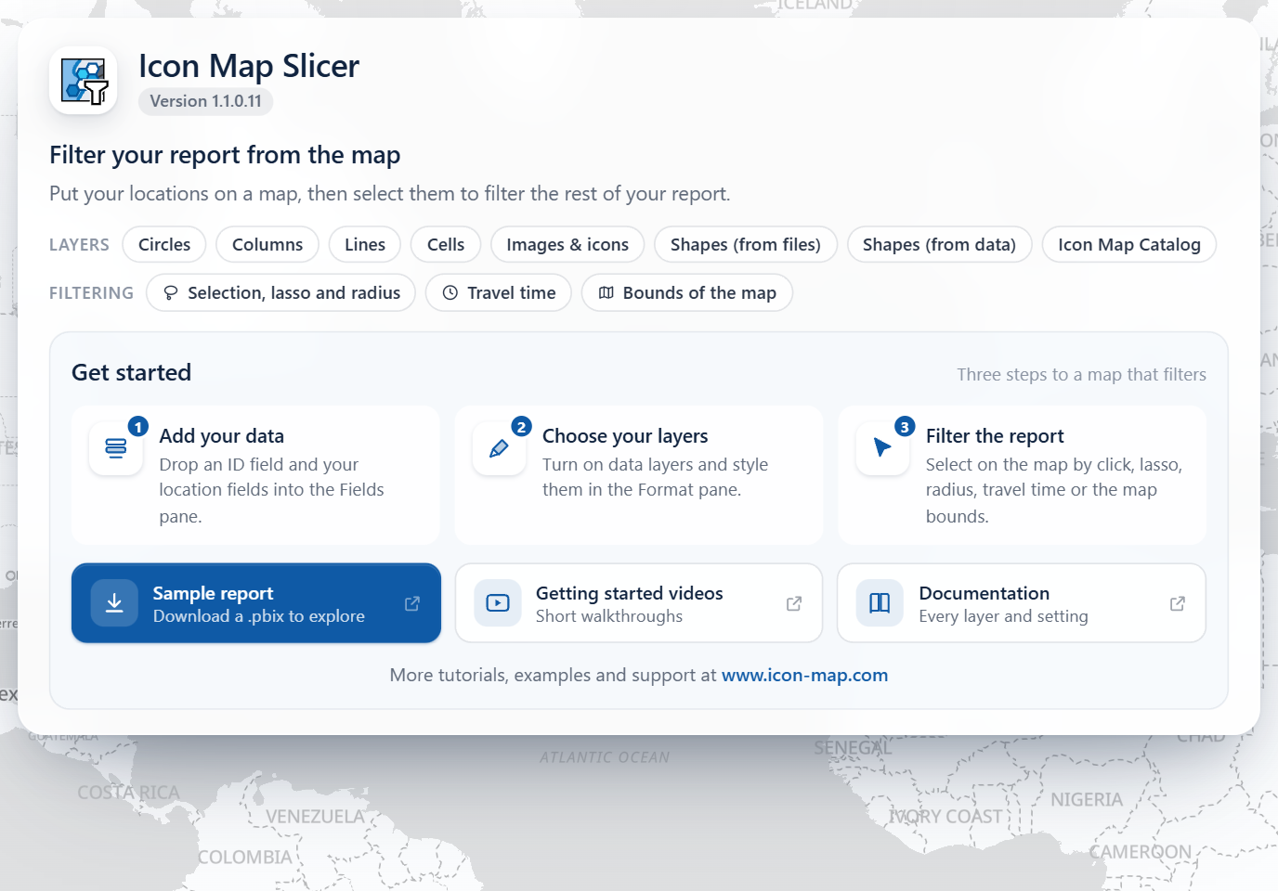
Task: Select Shapes (from files) chip
Action: pyautogui.click(x=746, y=244)
